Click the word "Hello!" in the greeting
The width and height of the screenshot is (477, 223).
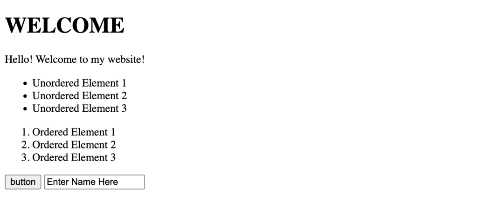point(18,60)
